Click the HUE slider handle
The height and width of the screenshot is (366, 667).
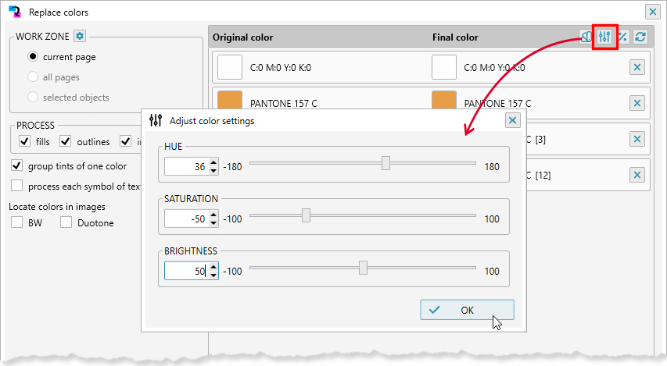(x=385, y=163)
